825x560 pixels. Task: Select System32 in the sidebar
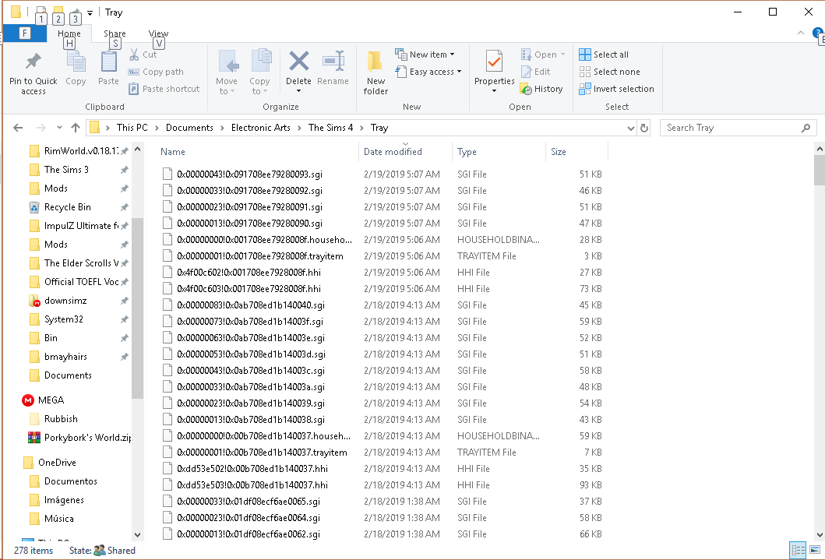click(64, 319)
